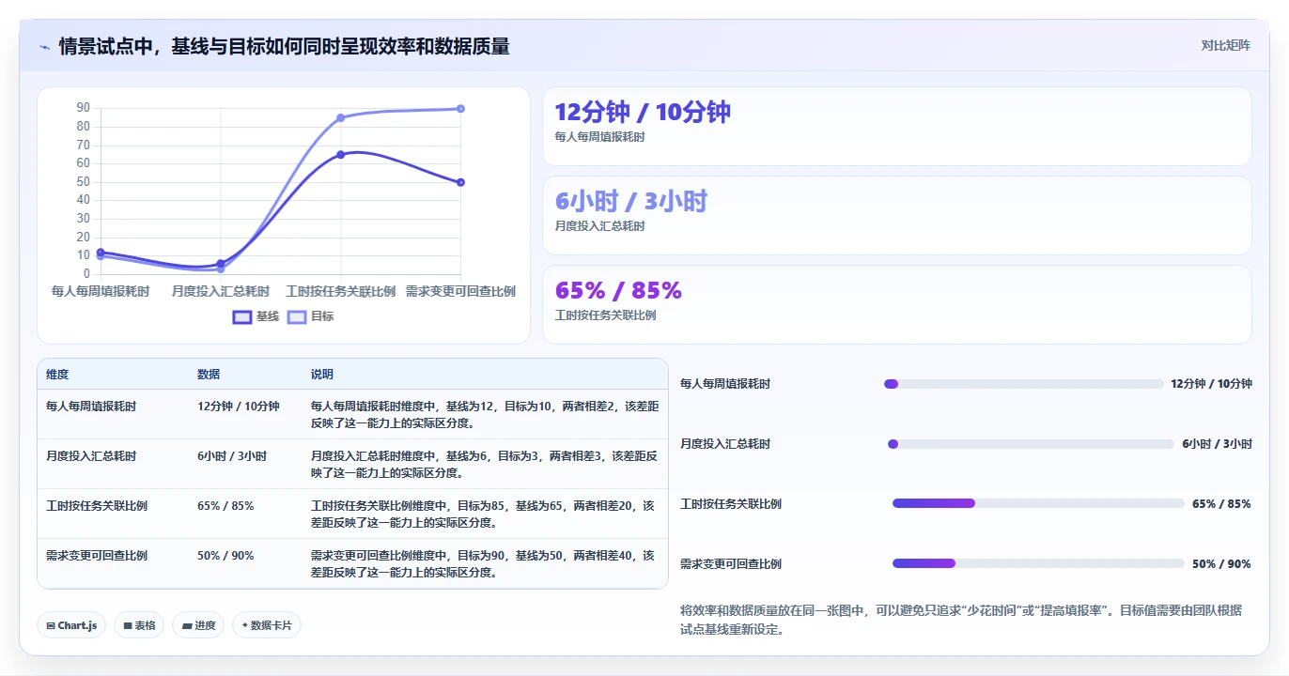Click the 工时按任务关联比例 chart axis label
Viewport: 1289px width, 676px height.
[340, 292]
